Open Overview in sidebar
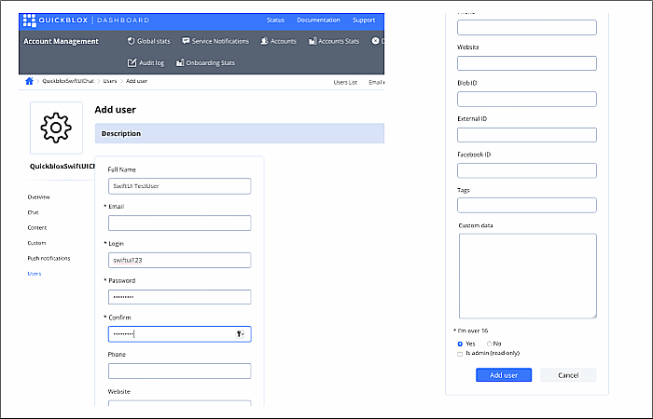The image size is (653, 419). [39, 197]
